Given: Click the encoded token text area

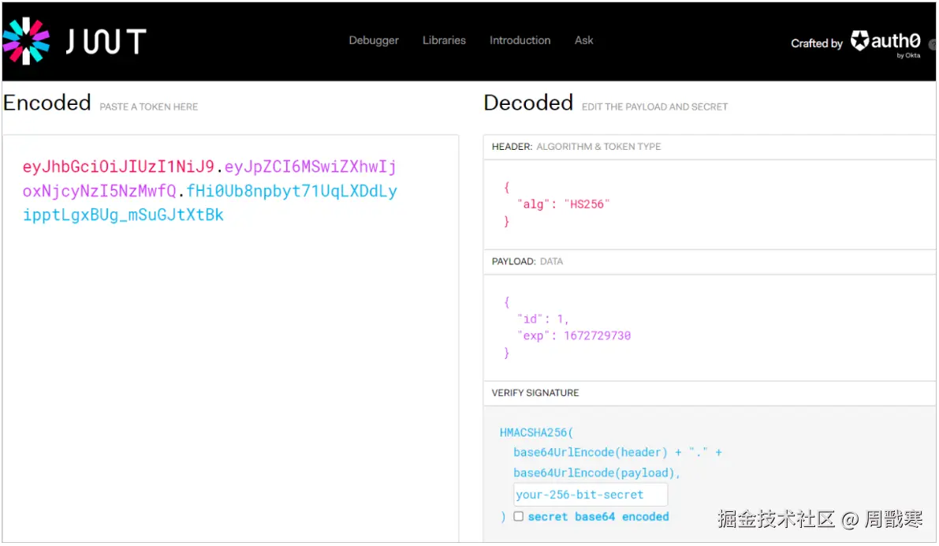Looking at the screenshot, I should tap(230, 355).
